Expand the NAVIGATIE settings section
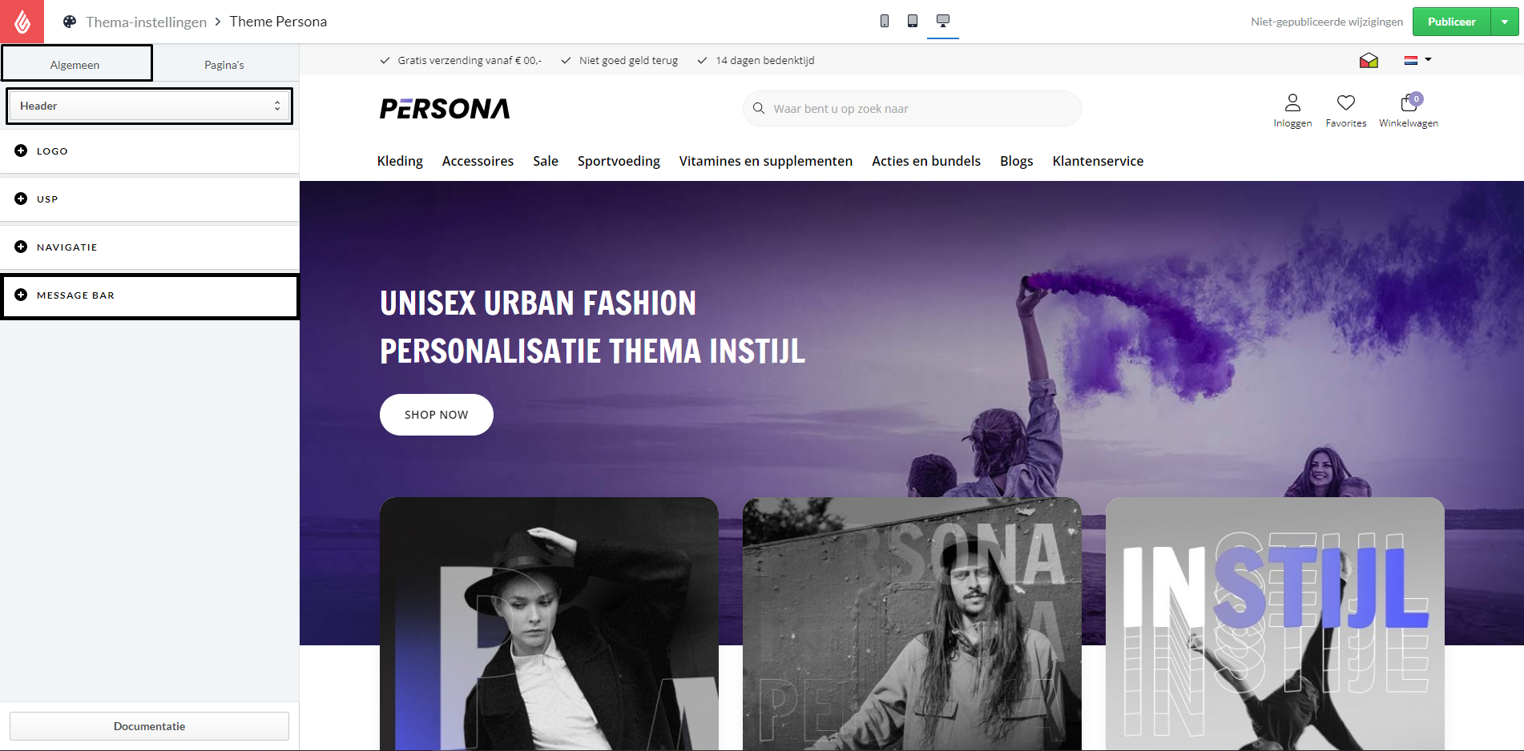The image size is (1524, 751). click(150, 247)
